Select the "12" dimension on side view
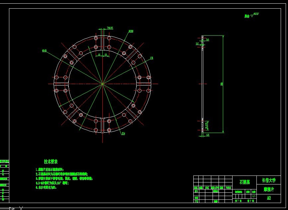 point(197,44)
